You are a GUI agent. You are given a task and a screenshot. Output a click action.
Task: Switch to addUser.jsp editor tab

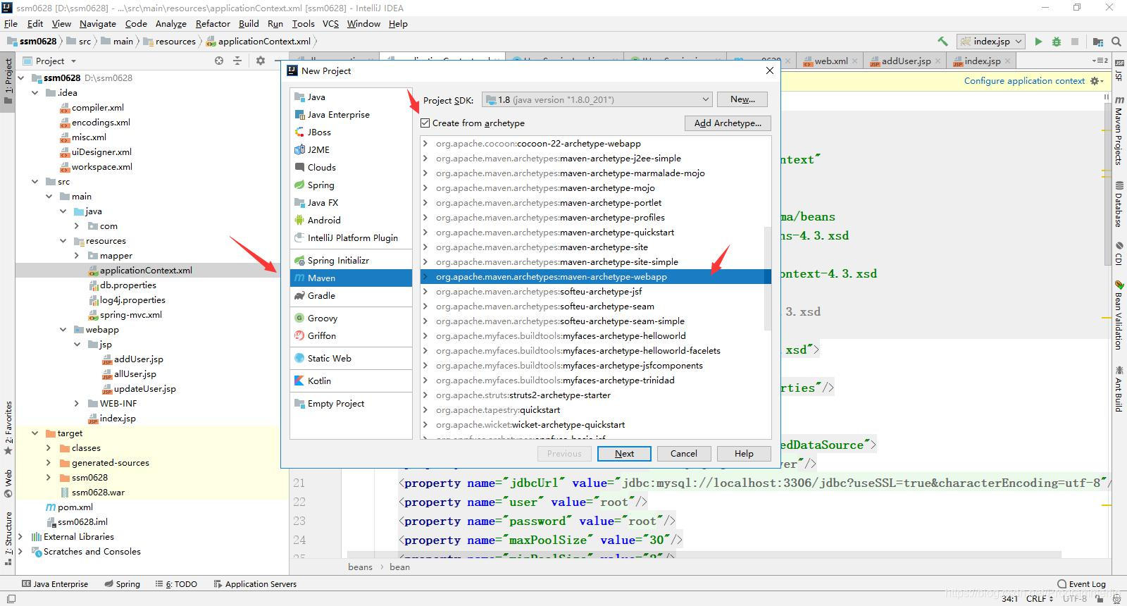tap(905, 61)
